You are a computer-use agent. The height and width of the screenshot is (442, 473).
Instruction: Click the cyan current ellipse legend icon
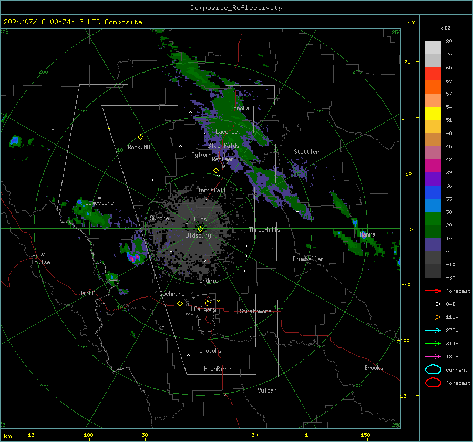tap(433, 369)
